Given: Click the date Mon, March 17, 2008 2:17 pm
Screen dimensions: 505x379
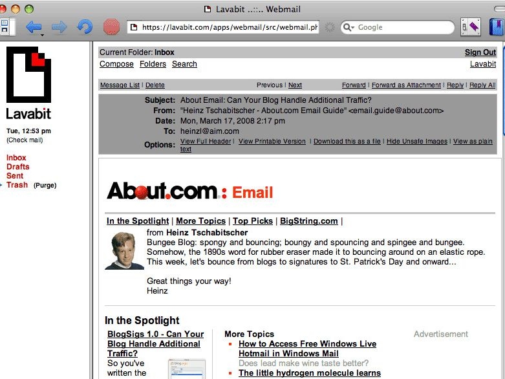Looking at the screenshot, I should click(x=233, y=121).
